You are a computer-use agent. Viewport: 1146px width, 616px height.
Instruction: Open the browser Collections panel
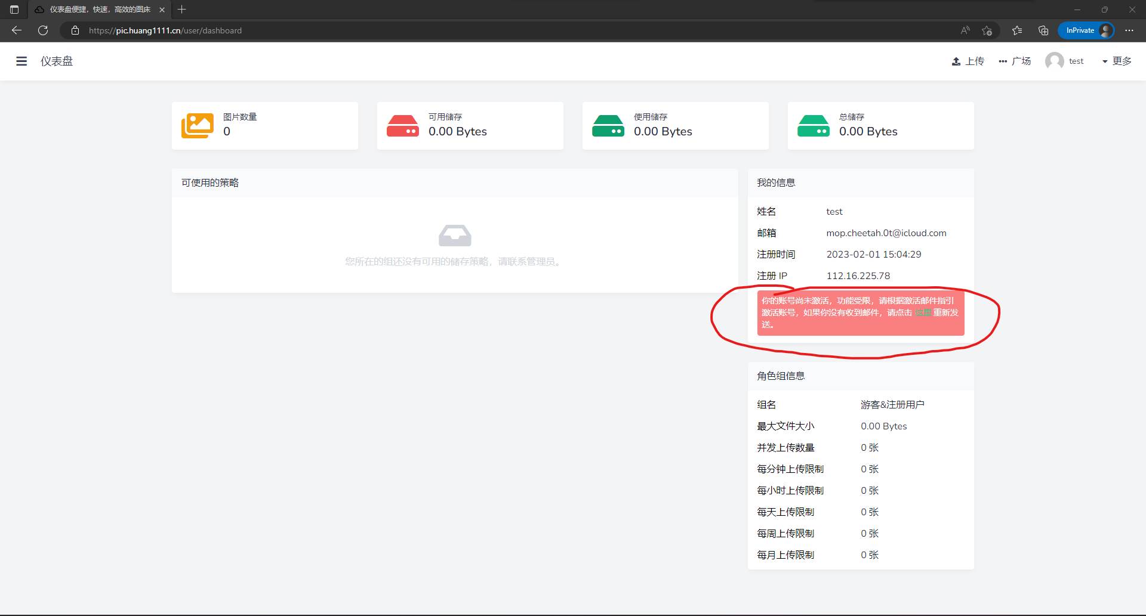(x=1043, y=30)
